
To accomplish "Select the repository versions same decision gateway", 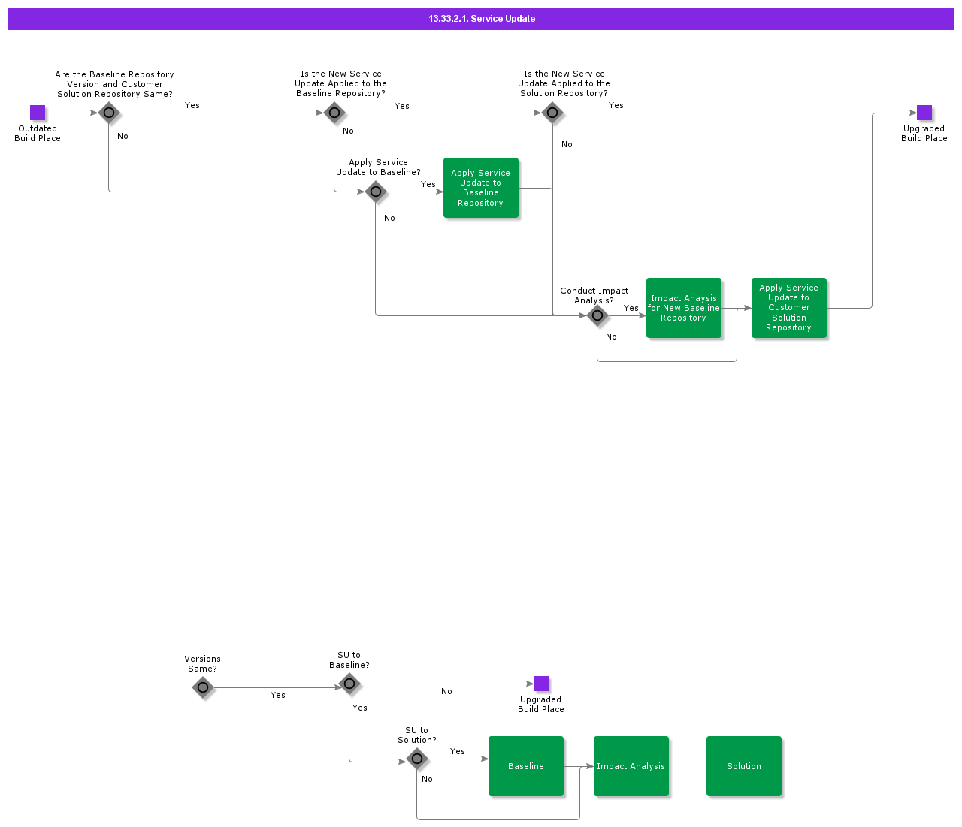I will 109,113.
